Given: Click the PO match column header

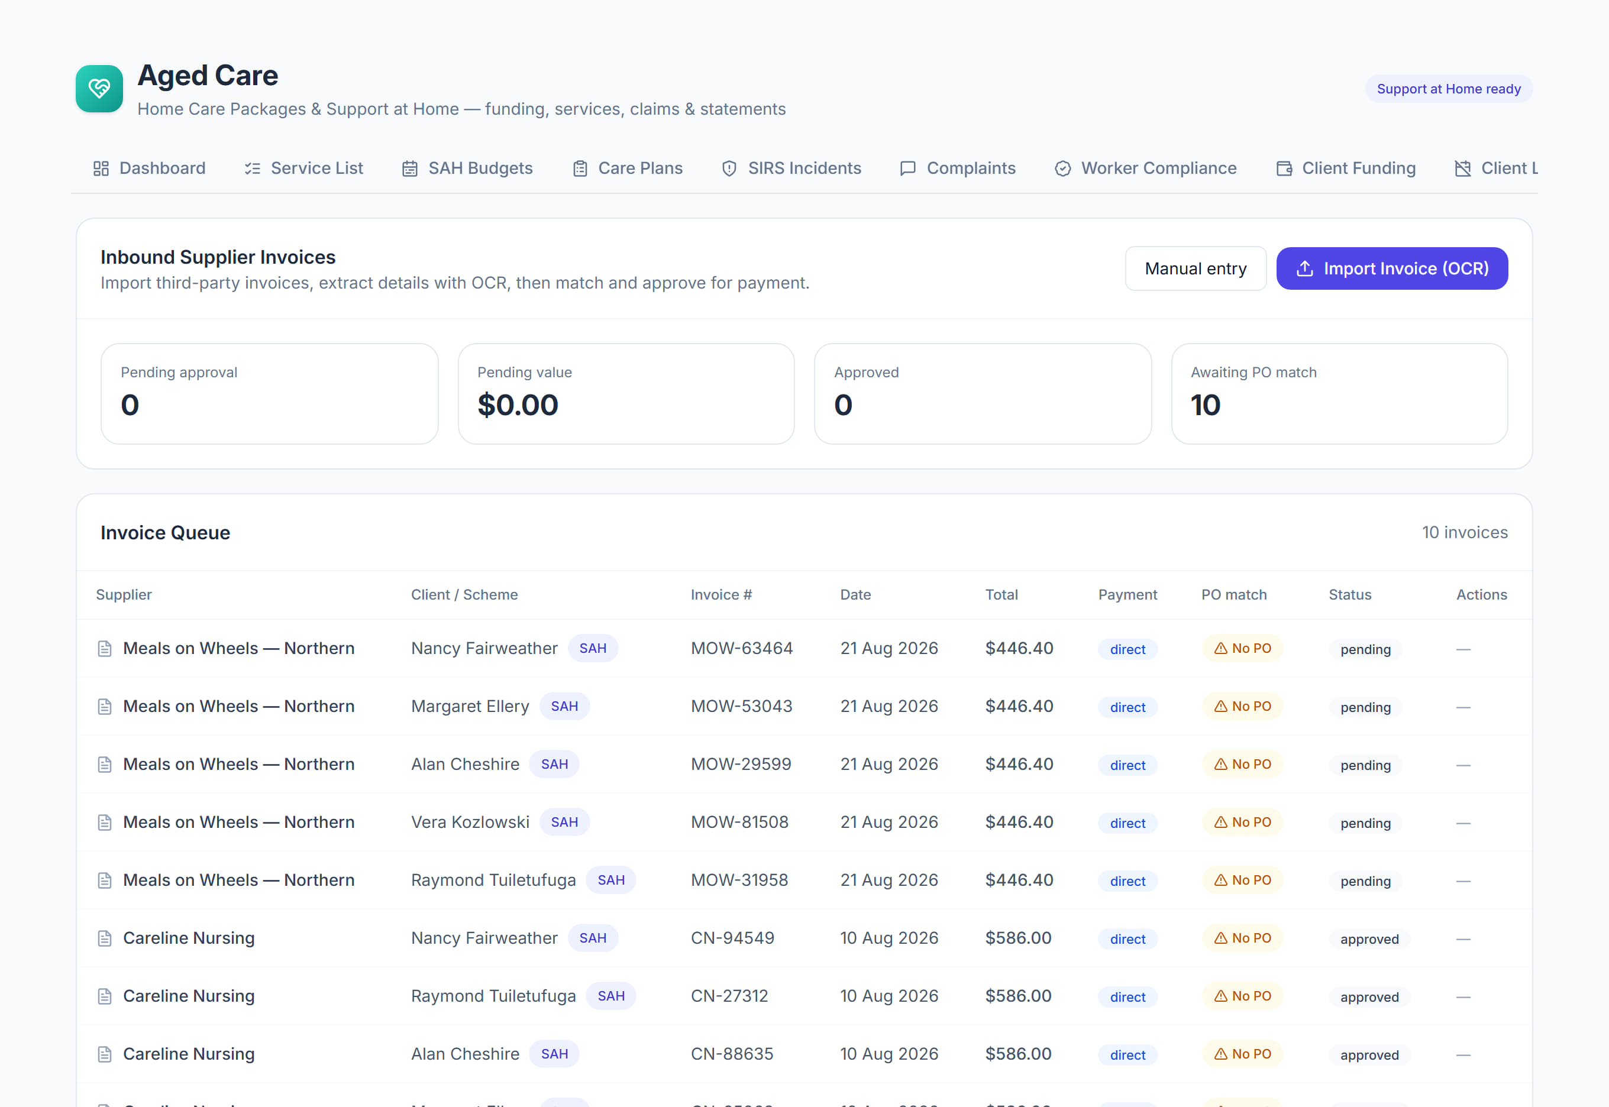Looking at the screenshot, I should (1235, 594).
